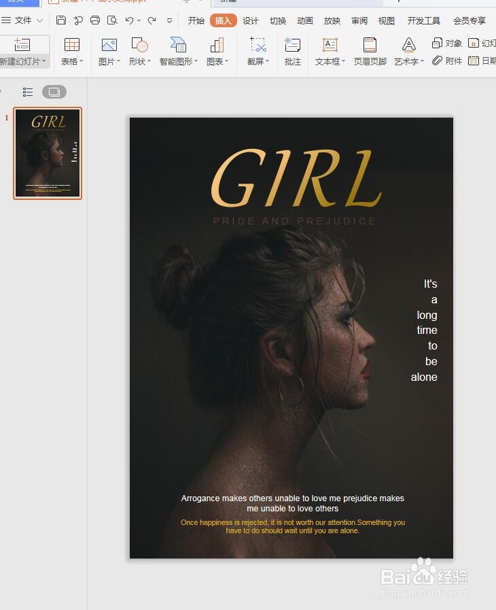
Task: Expand the Undo history dropdown arrow
Action: point(139,20)
